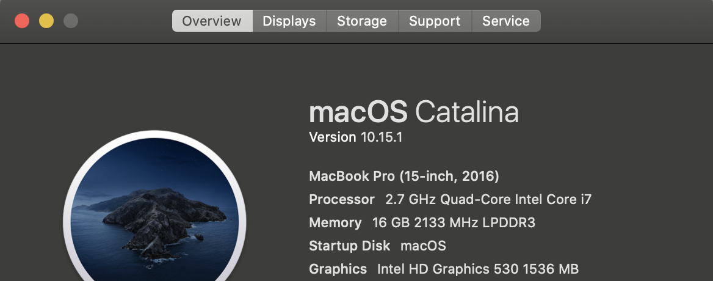Select the Support tab
Viewport: 713px width, 281px height.
[x=435, y=21]
